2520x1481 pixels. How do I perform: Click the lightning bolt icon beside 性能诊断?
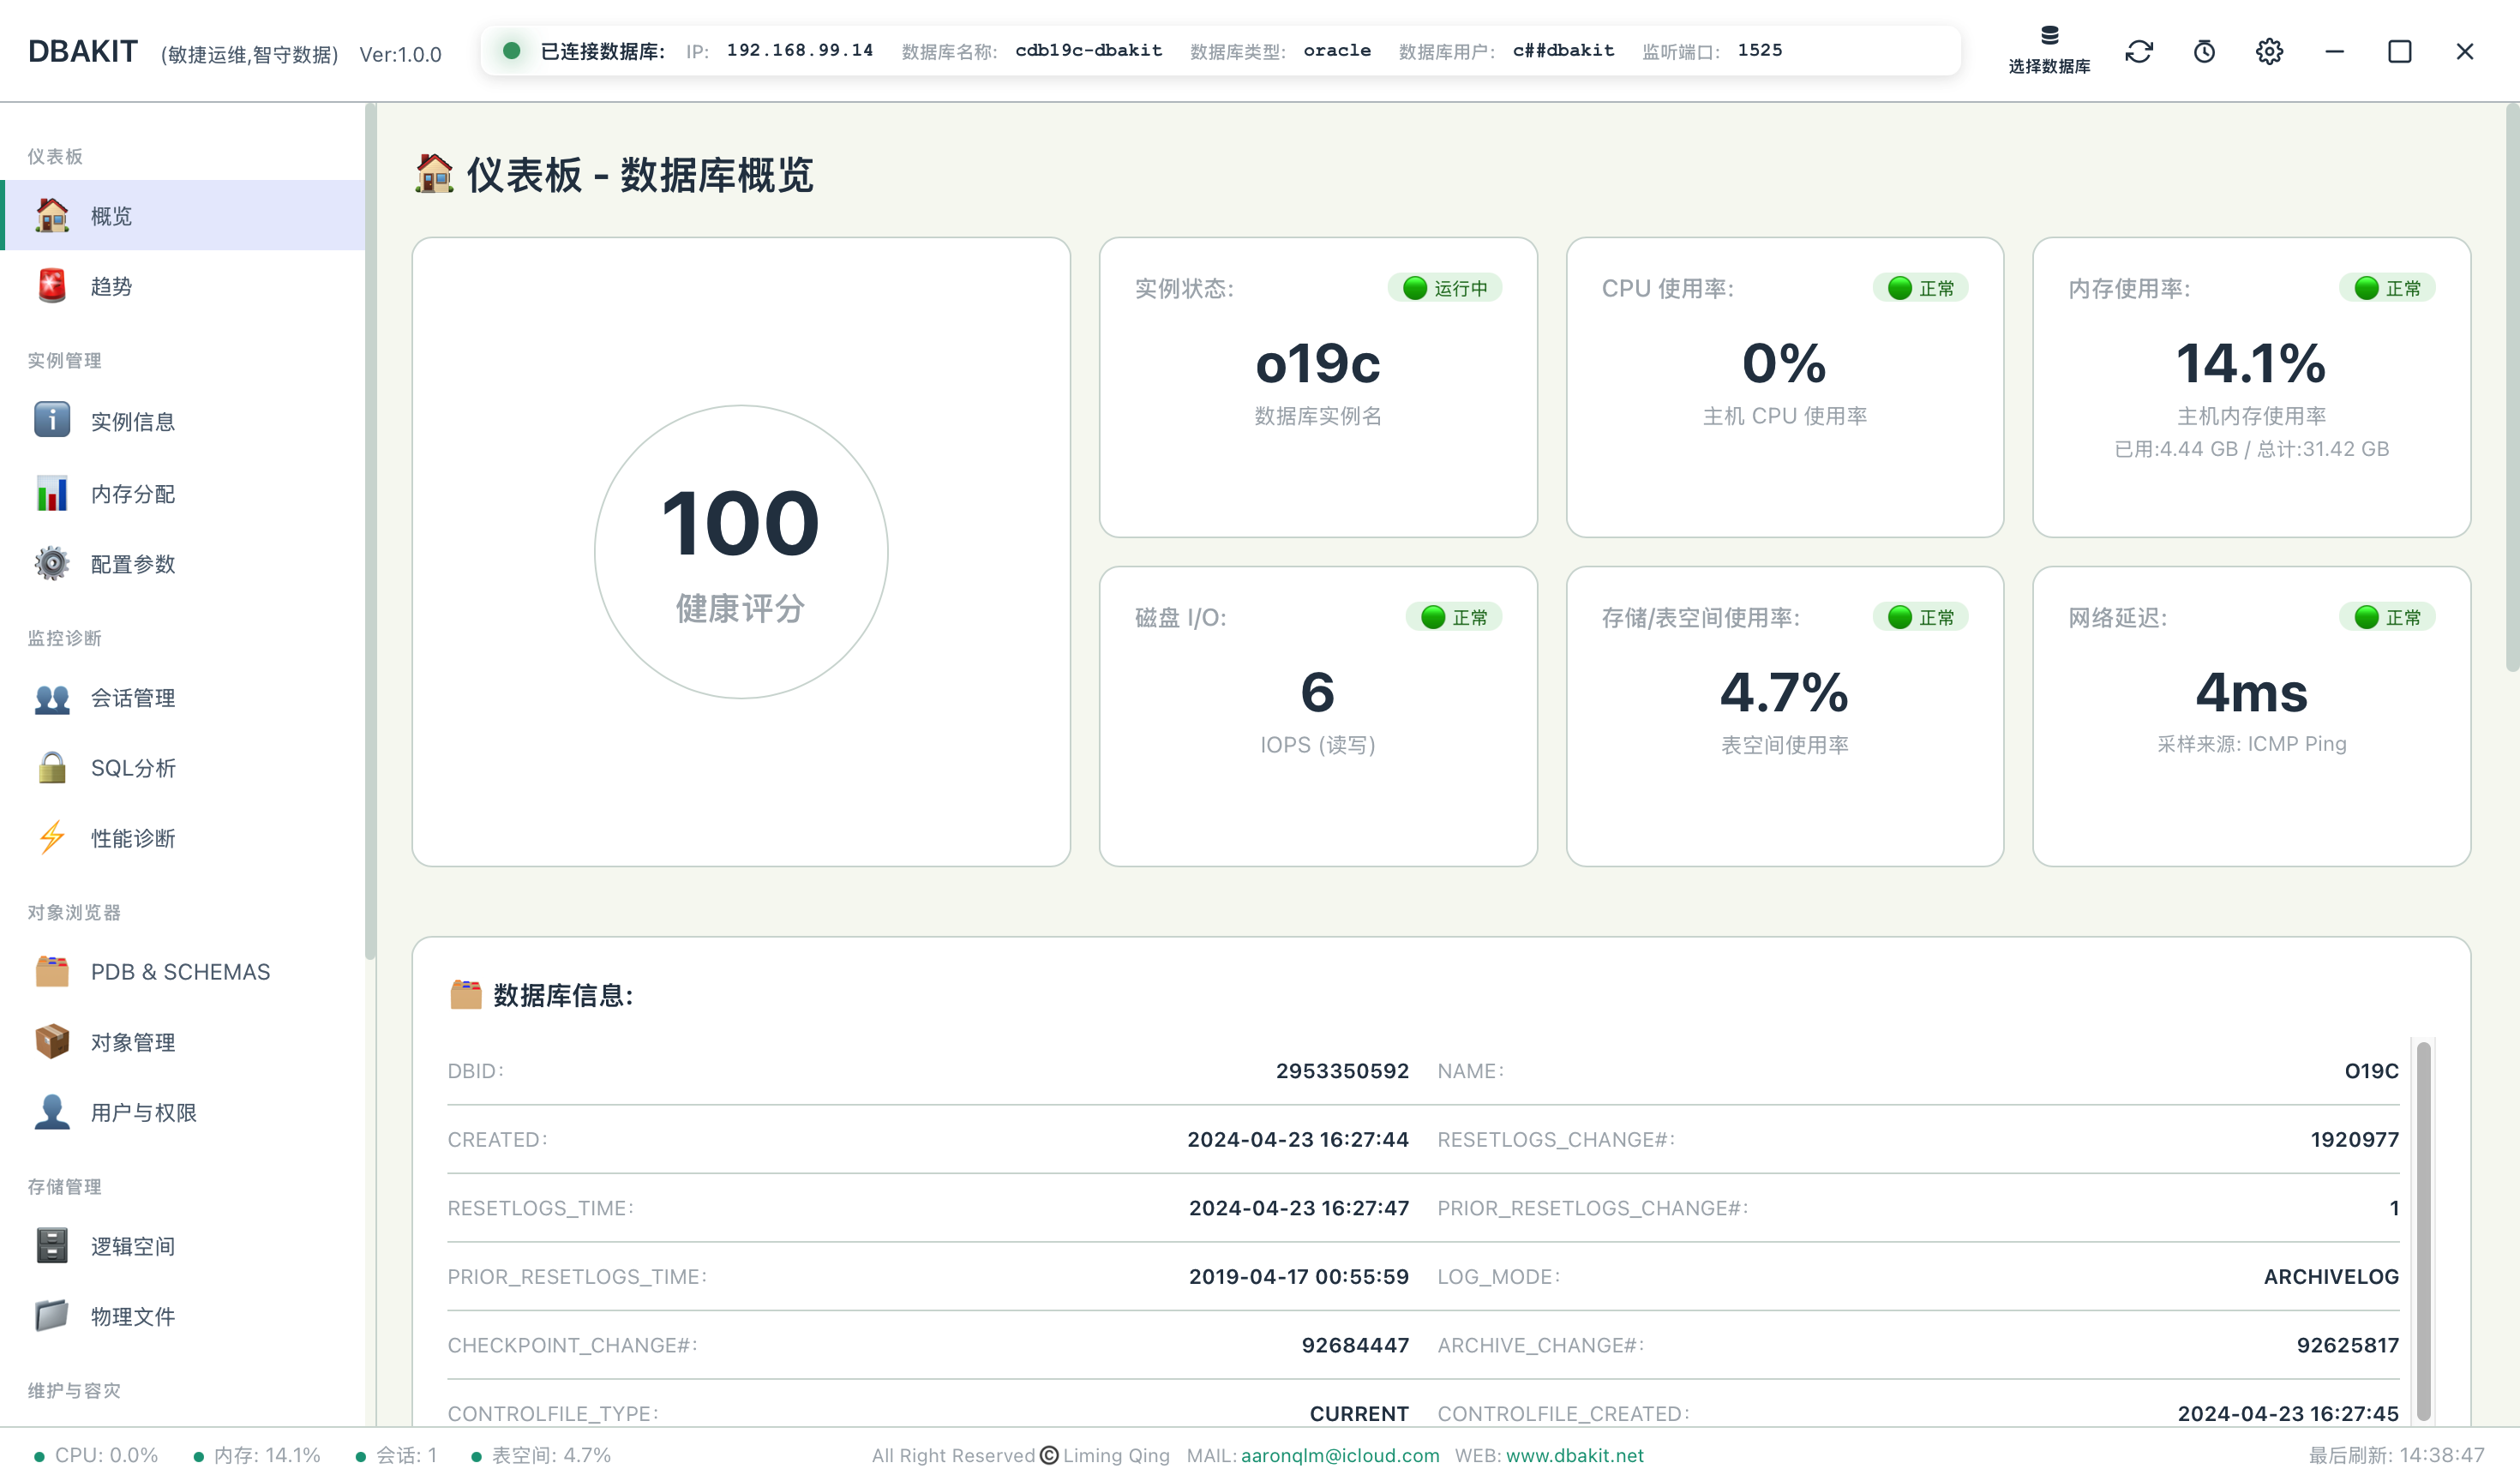[52, 837]
